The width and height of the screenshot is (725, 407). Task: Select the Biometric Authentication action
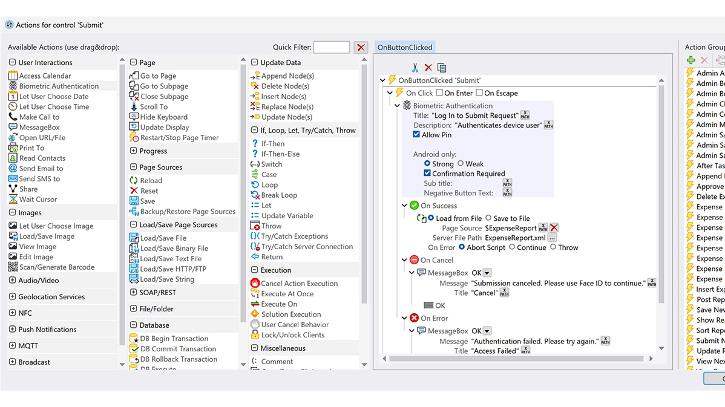click(x=59, y=86)
